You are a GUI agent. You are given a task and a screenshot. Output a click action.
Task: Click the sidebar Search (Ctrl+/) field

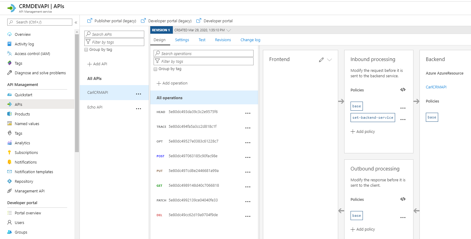40,22
